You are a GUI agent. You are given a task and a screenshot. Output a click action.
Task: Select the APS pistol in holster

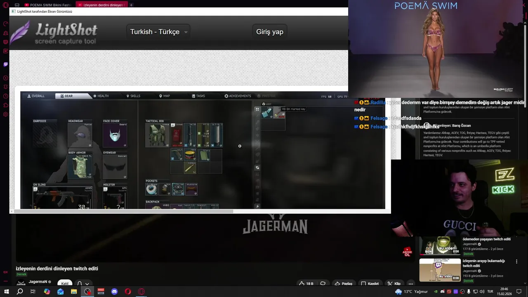tap(115, 198)
